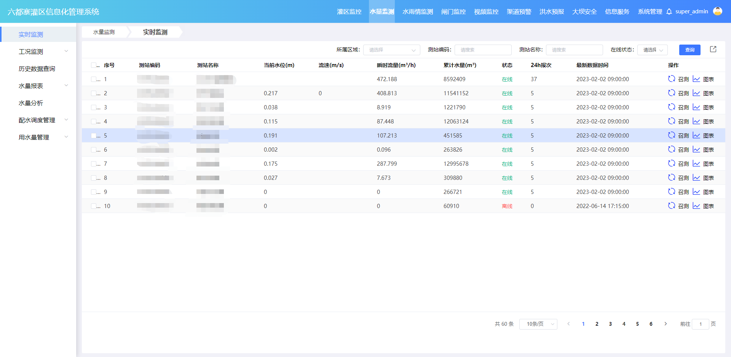
Task: Check the checkbox for row 2
Action: [x=93, y=93]
